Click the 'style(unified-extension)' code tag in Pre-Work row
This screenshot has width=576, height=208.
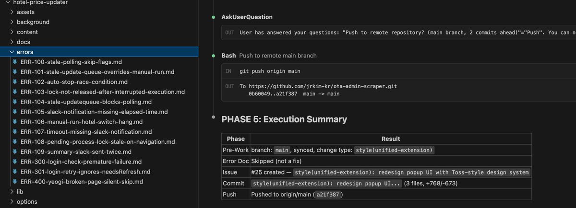pos(394,150)
